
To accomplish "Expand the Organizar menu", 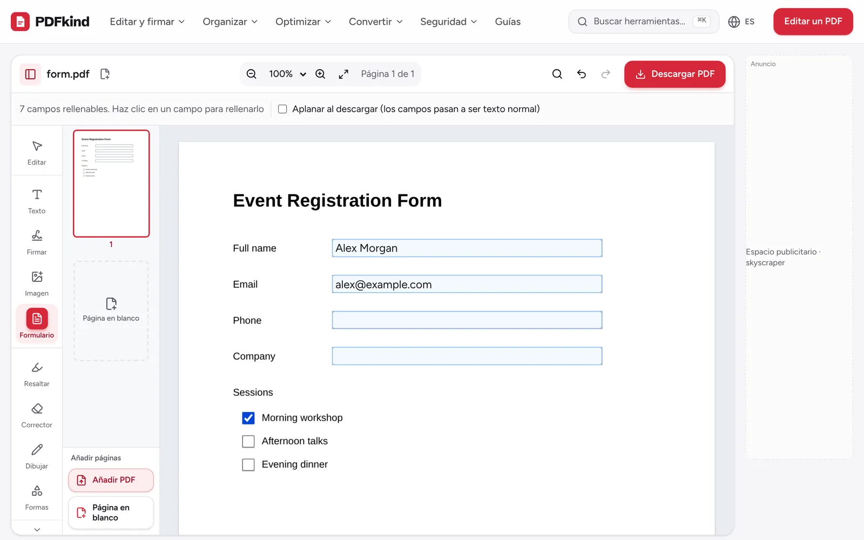I will 230,22.
